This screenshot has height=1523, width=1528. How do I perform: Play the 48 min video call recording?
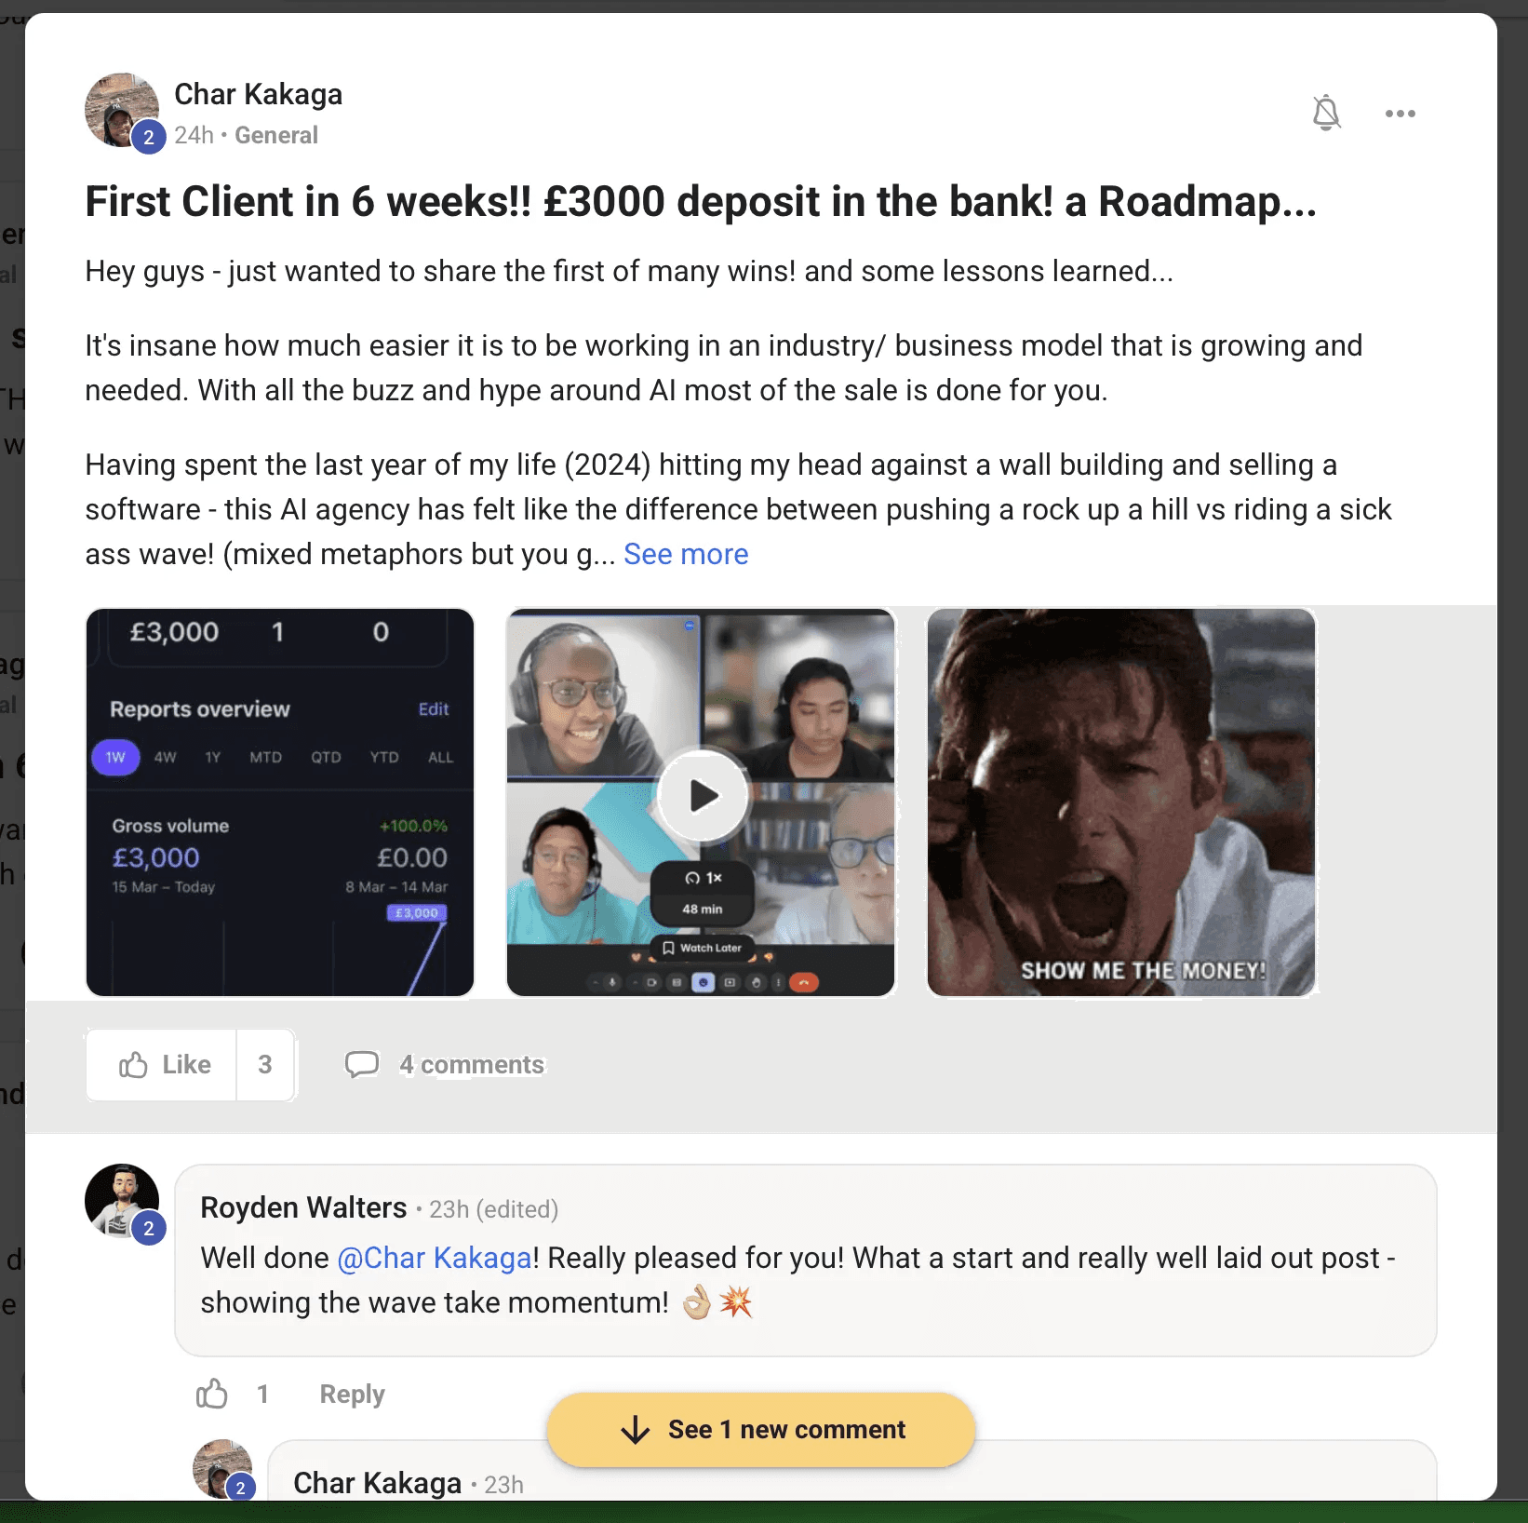[x=703, y=796]
